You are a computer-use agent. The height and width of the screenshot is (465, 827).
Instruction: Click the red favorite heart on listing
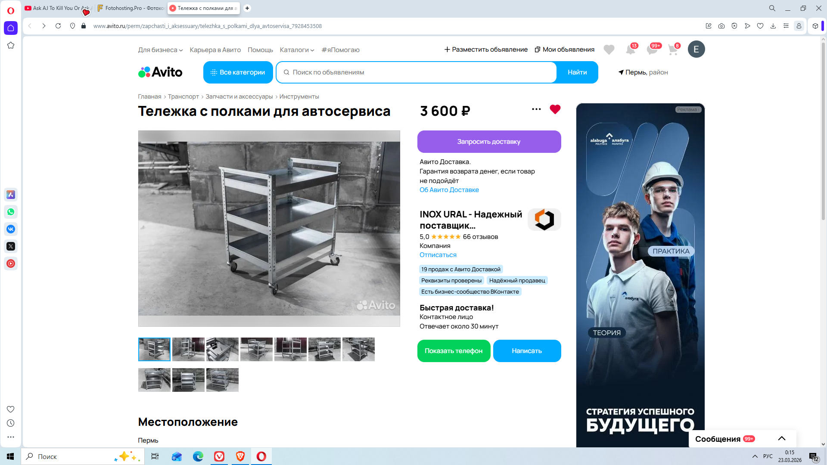(555, 109)
